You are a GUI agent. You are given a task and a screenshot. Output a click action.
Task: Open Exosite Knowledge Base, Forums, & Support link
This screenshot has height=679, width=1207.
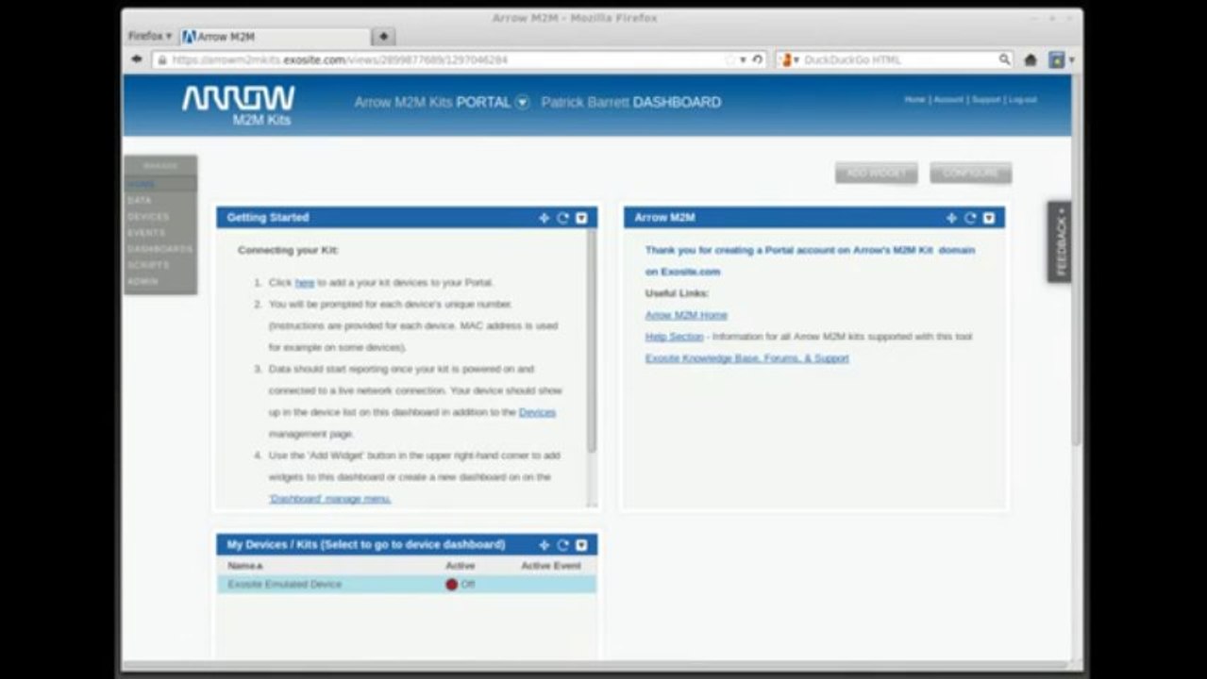746,358
